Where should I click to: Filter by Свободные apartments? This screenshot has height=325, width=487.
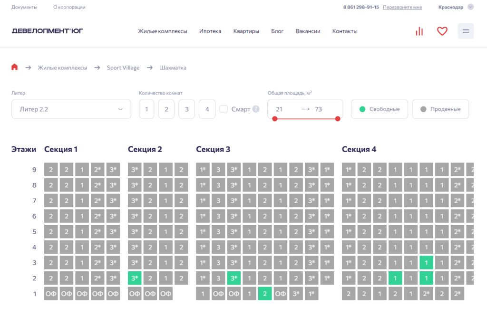(x=379, y=109)
